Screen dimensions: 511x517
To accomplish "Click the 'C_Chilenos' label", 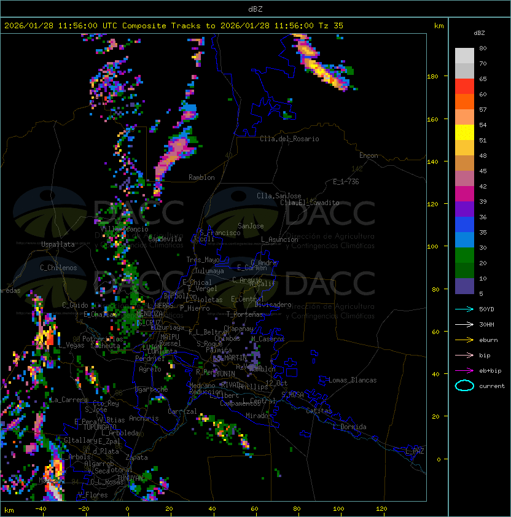I will tap(58, 268).
